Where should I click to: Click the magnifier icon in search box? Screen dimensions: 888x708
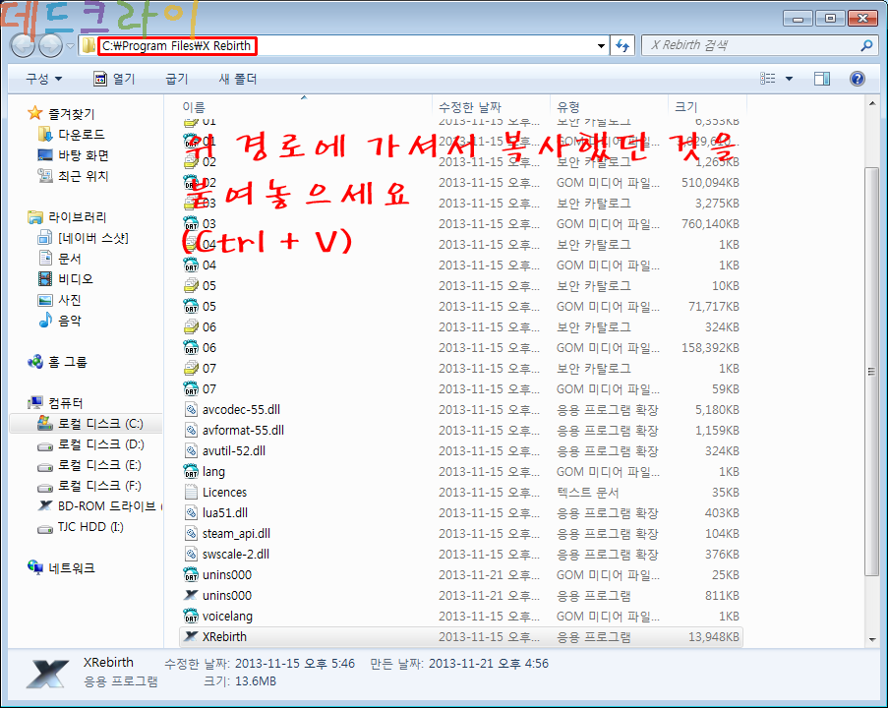[x=866, y=45]
